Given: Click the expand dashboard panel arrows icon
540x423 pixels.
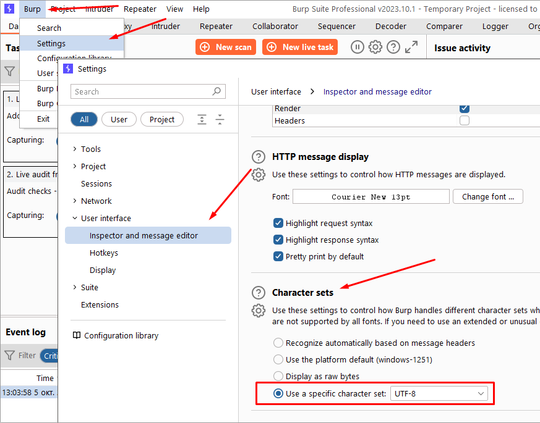Looking at the screenshot, I should click(411, 48).
